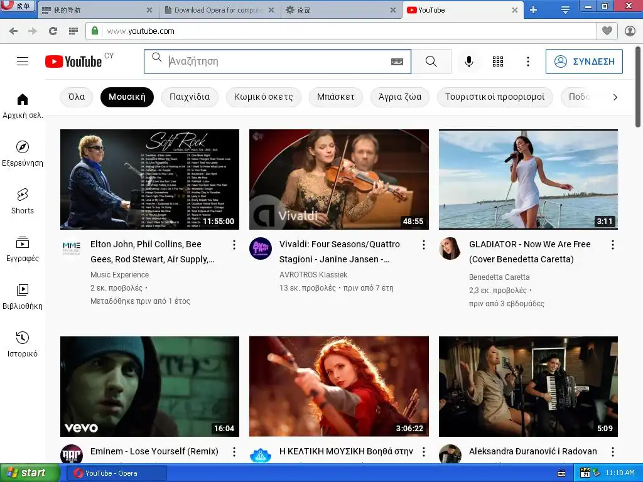The image size is (643, 482).
Task: Open the Eminem vevo video thumbnail
Action: [149, 387]
